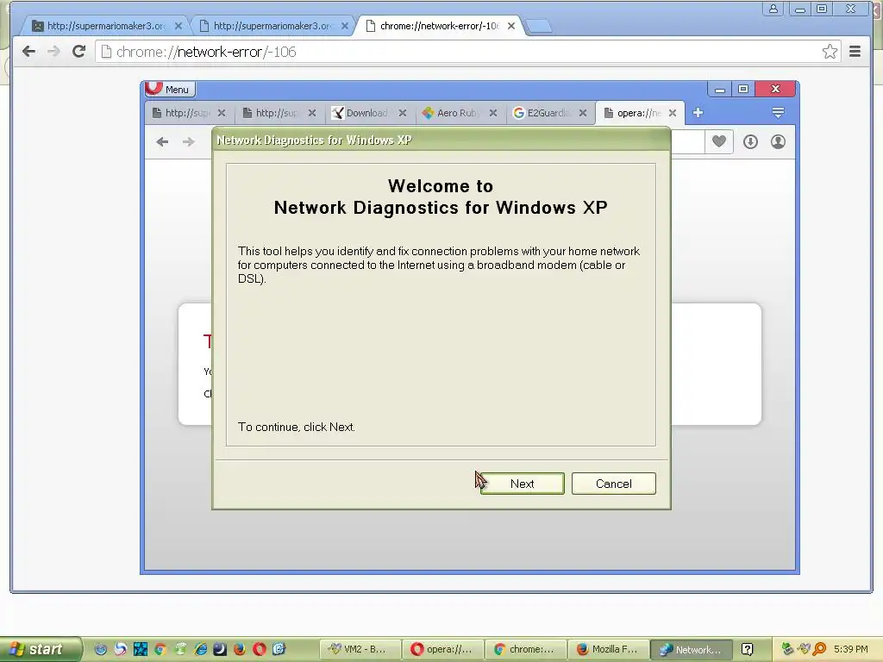
Task: Open Opera's tab menu icon
Action: tap(779, 113)
